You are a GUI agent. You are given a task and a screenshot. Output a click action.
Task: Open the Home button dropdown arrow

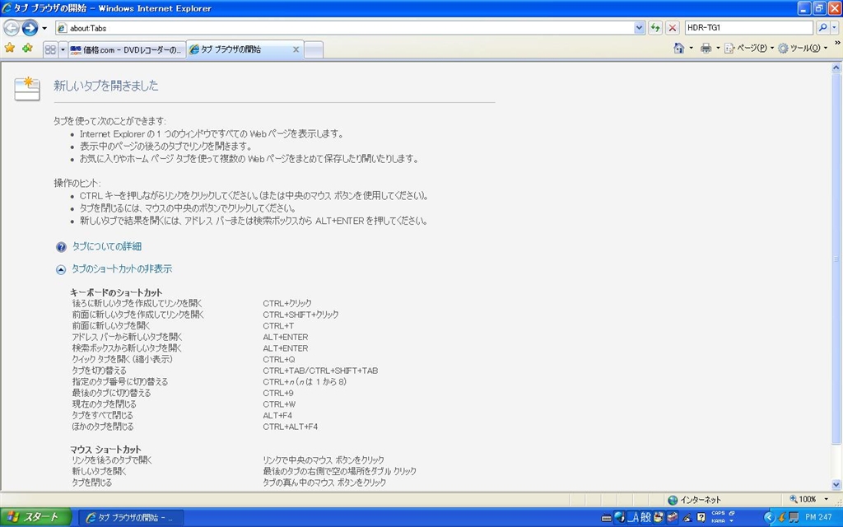[x=691, y=49]
